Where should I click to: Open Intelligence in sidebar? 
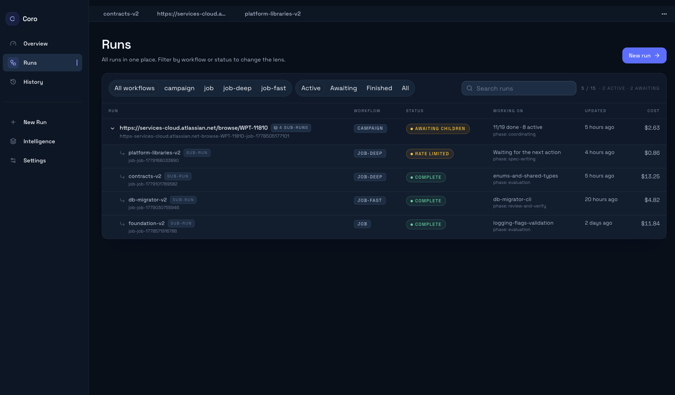(x=42, y=141)
